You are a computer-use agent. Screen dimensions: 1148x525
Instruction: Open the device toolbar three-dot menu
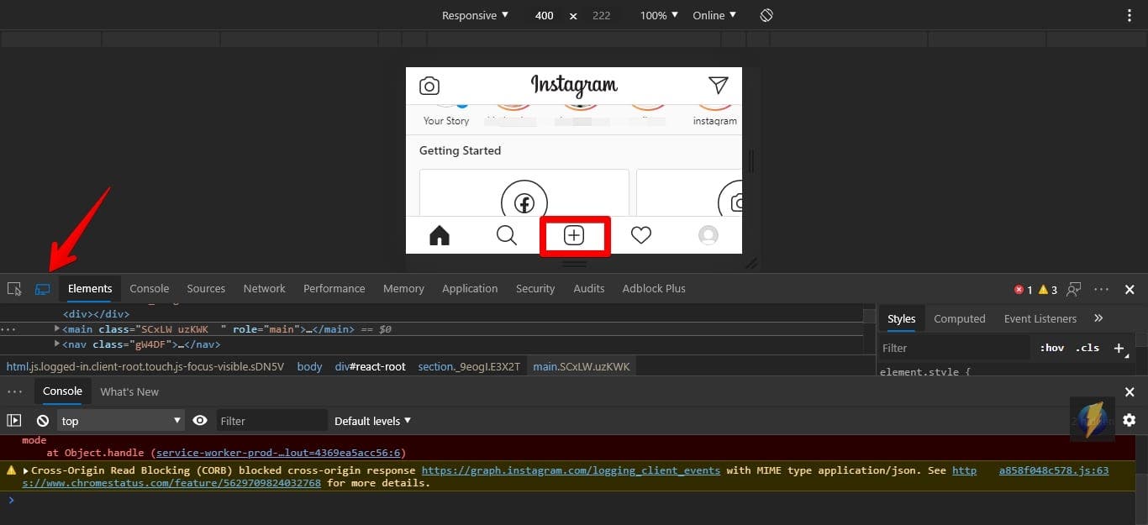coord(1130,15)
